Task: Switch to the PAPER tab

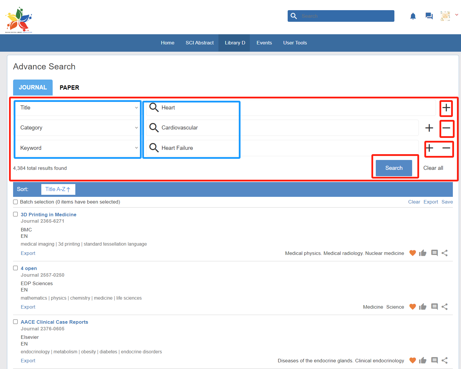Action: click(x=69, y=88)
